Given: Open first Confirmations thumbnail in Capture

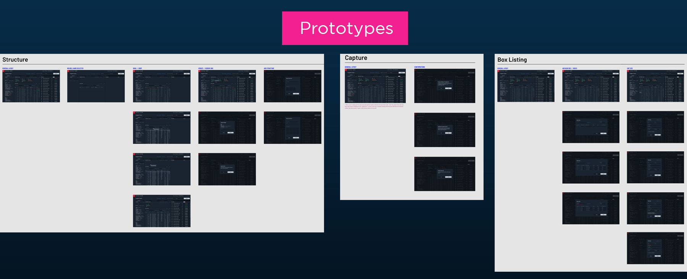Looking at the screenshot, I should (x=445, y=86).
